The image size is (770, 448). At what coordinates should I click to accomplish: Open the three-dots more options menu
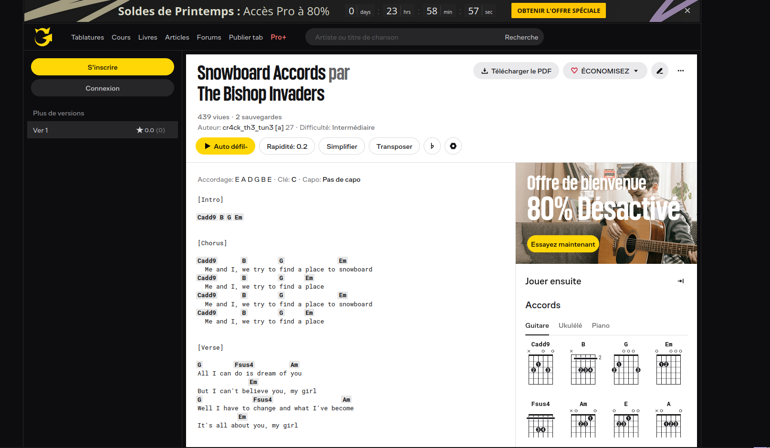point(680,71)
